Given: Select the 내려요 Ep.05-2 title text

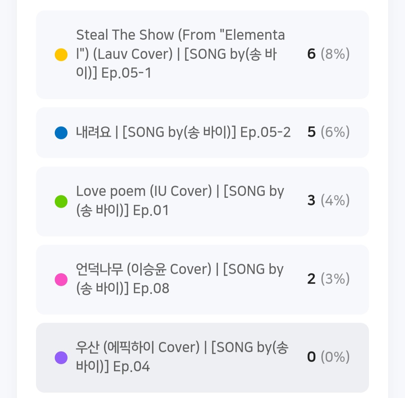Looking at the screenshot, I should point(183,132).
